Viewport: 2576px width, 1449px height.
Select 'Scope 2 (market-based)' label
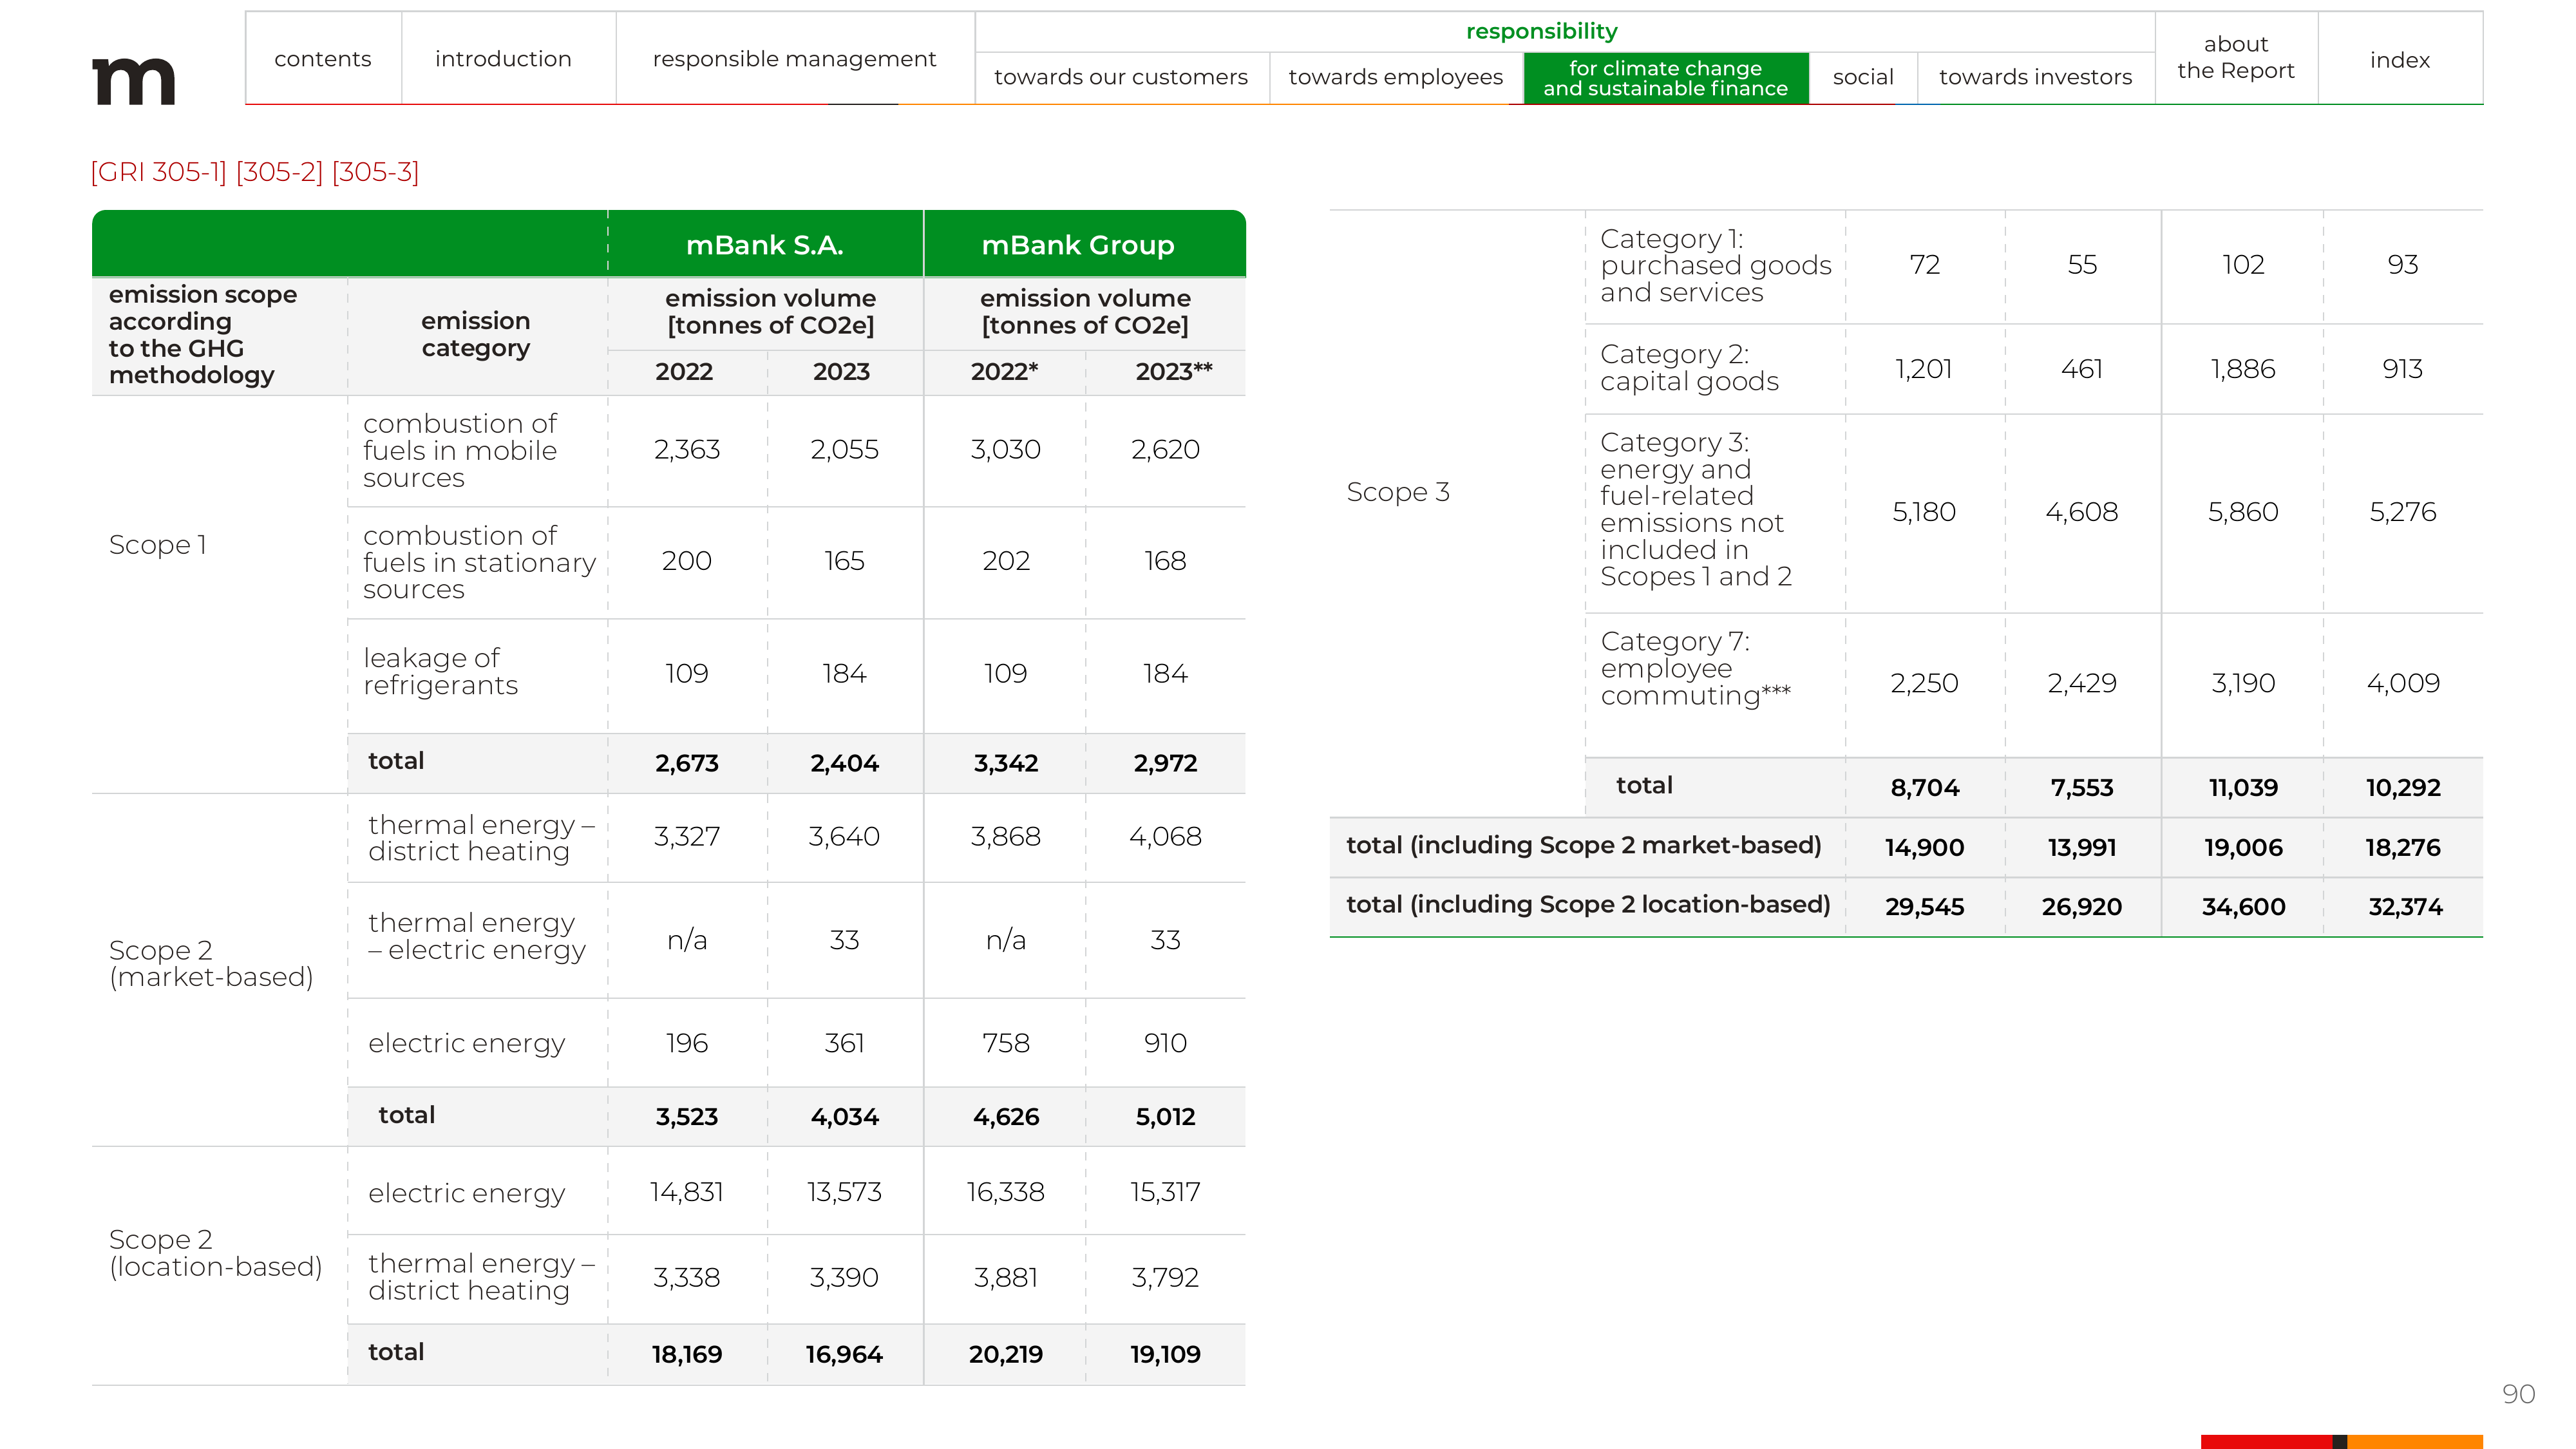(x=211, y=964)
